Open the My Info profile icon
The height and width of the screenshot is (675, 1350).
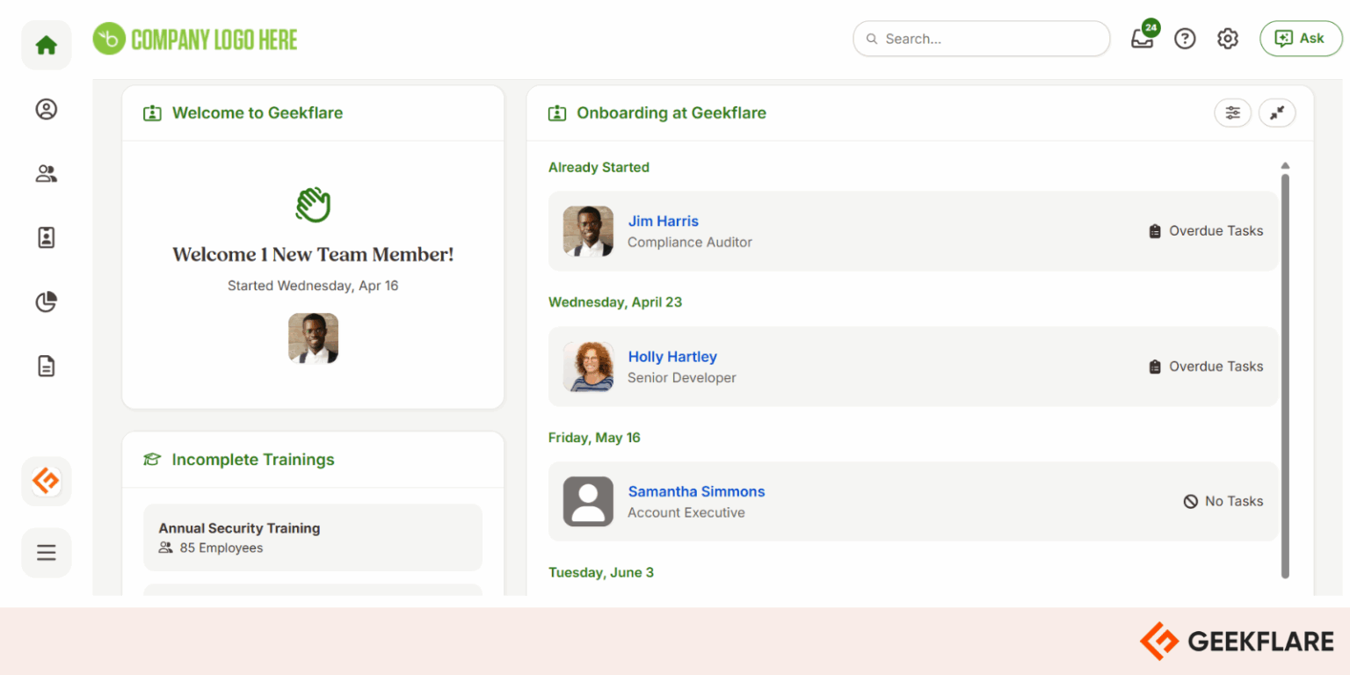click(46, 109)
